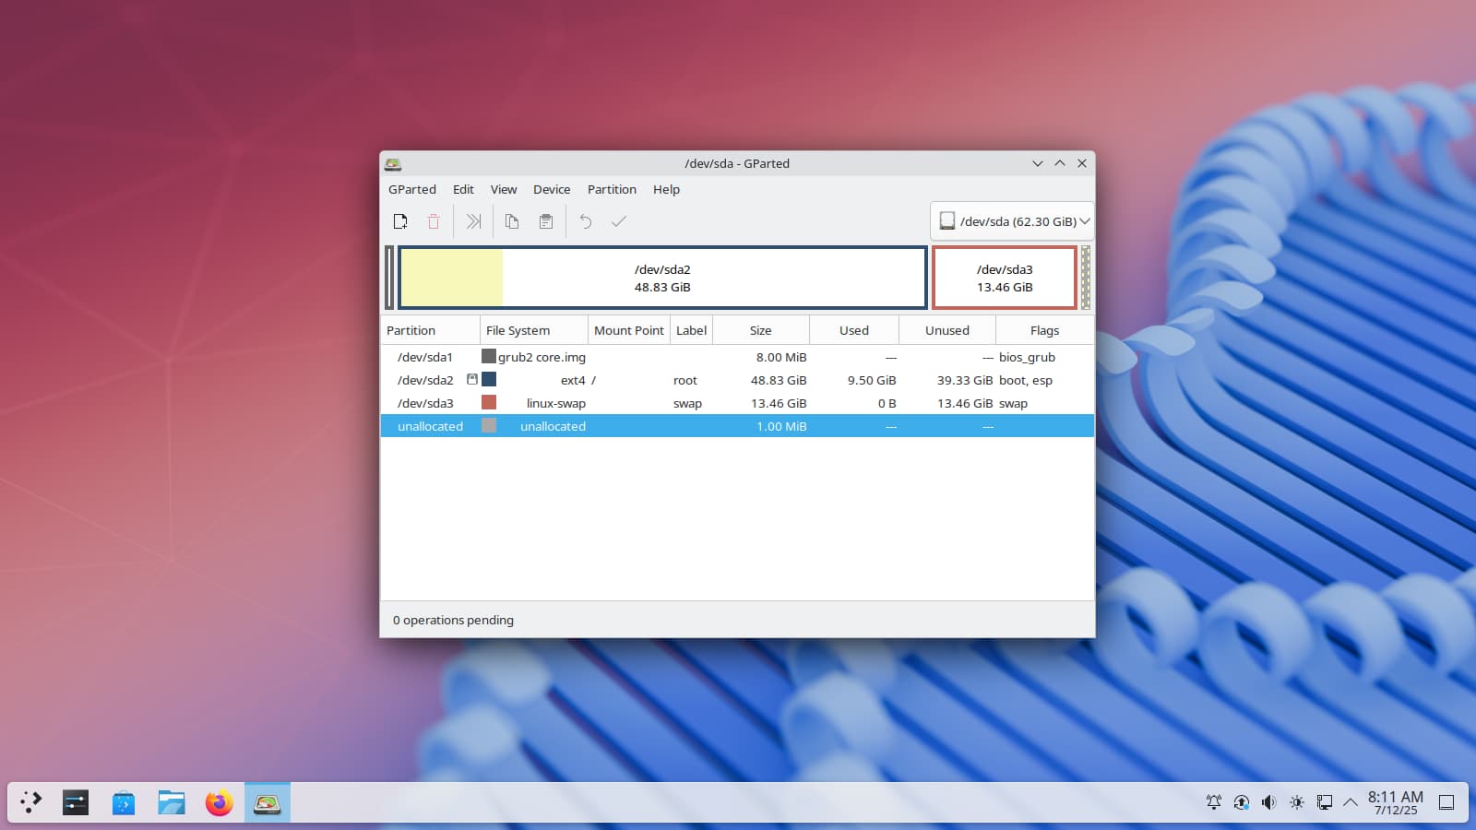Click the Size column header
The image size is (1476, 830).
point(760,330)
